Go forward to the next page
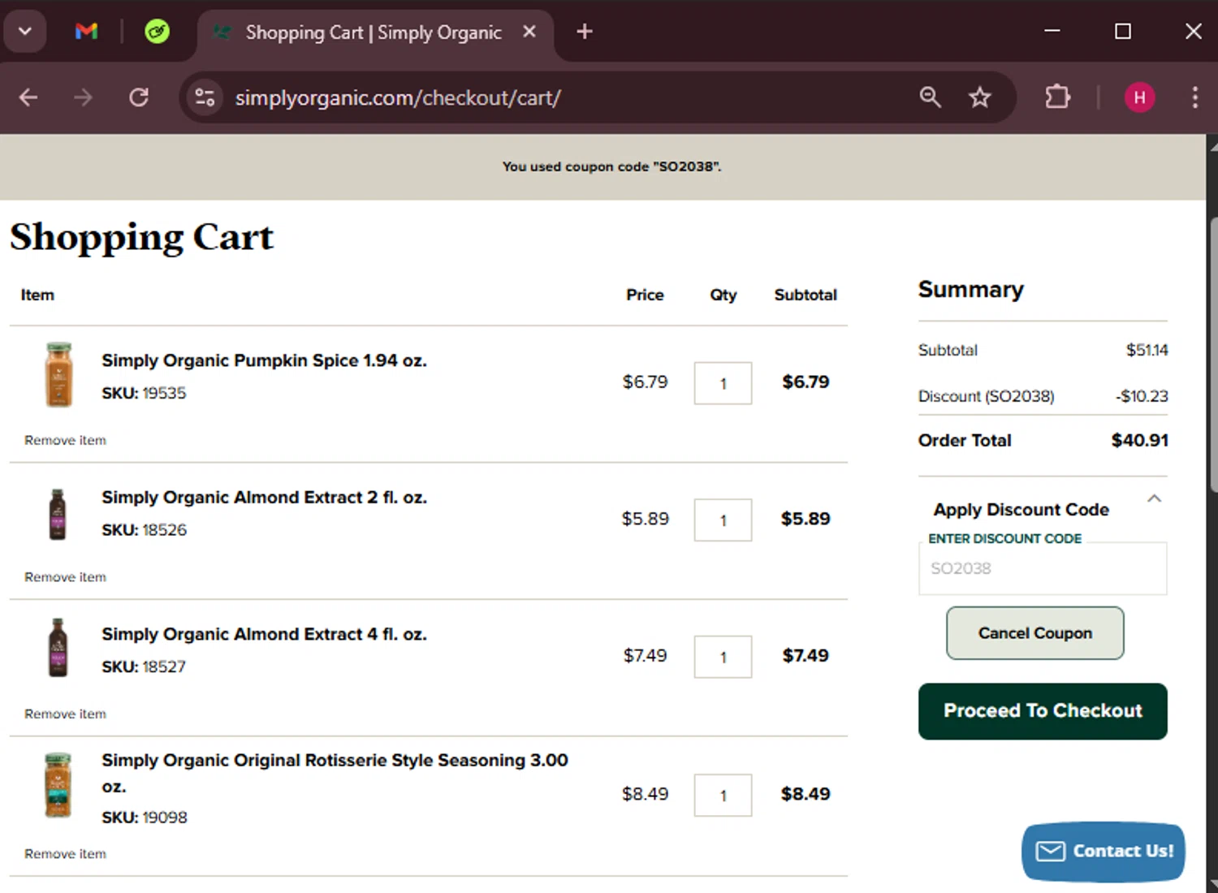 pyautogui.click(x=83, y=97)
